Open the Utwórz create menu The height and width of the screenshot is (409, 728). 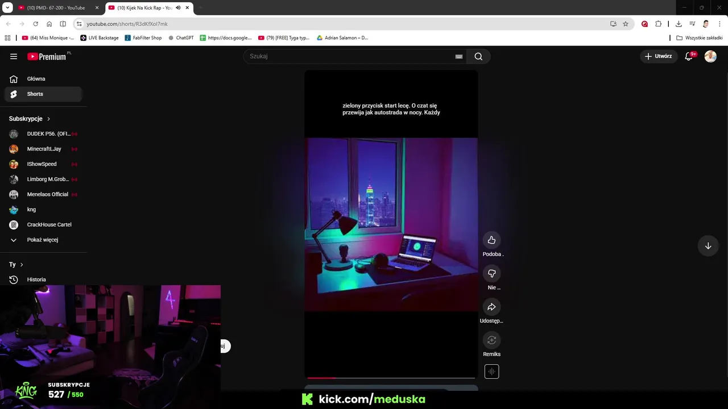tap(658, 56)
